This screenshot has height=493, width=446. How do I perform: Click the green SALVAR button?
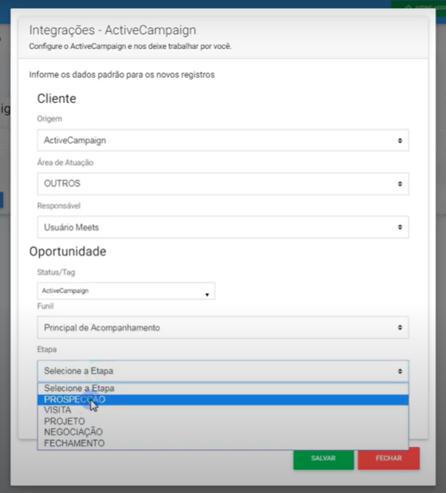click(x=323, y=458)
